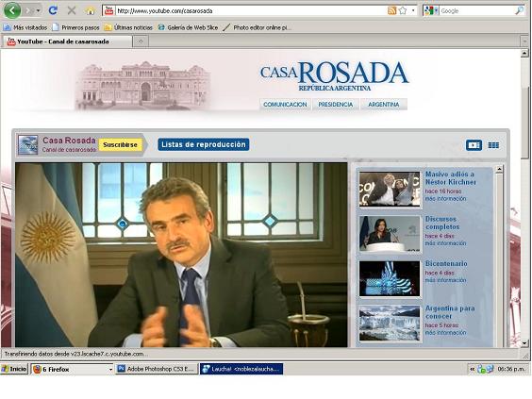Screen dimensions: 532x399
Task: Switch to grid view mode
Action: coord(493,145)
